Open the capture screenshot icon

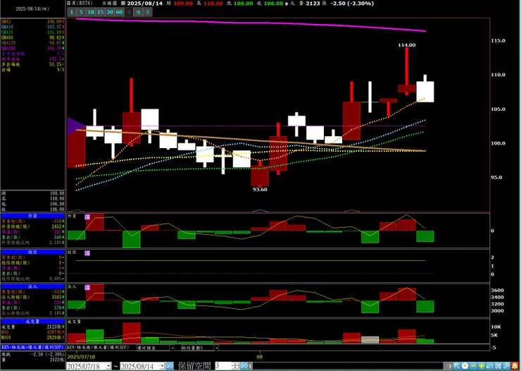pos(498,366)
